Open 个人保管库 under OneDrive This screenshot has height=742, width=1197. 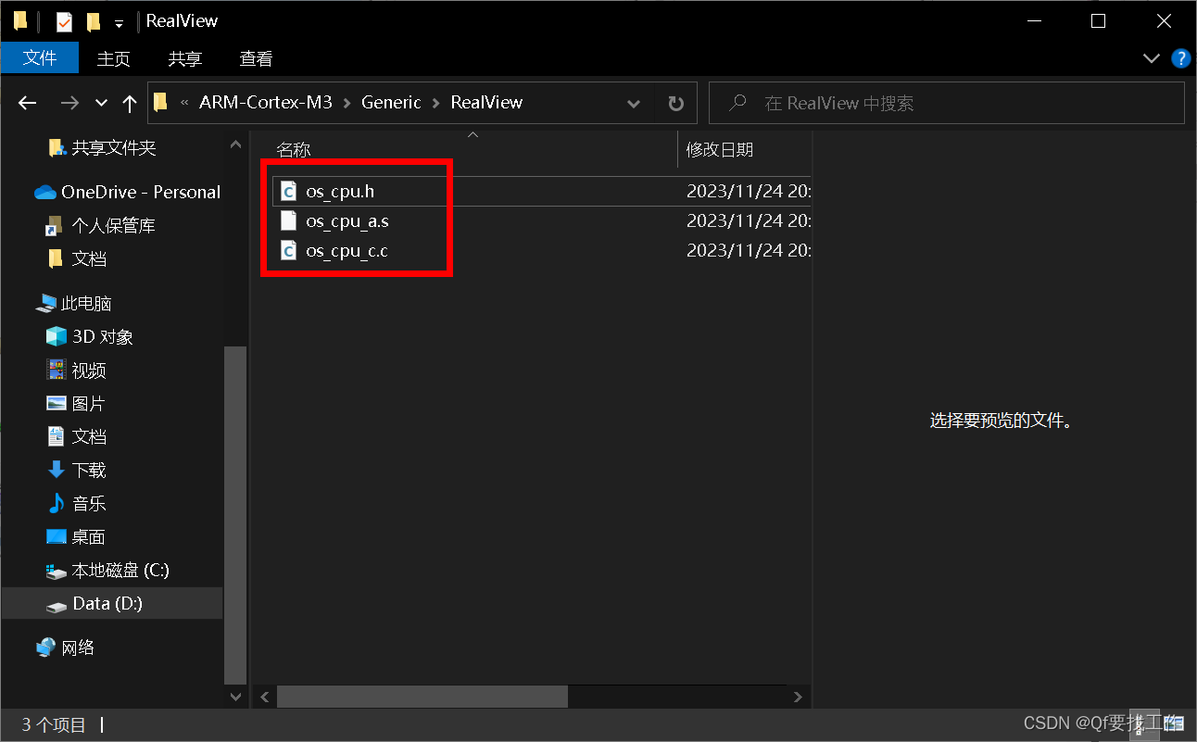[x=113, y=225]
